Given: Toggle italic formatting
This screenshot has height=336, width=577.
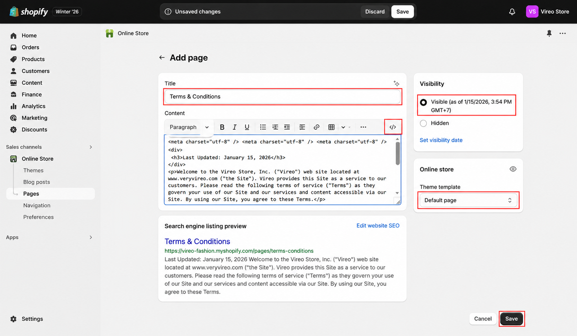Looking at the screenshot, I should 234,127.
